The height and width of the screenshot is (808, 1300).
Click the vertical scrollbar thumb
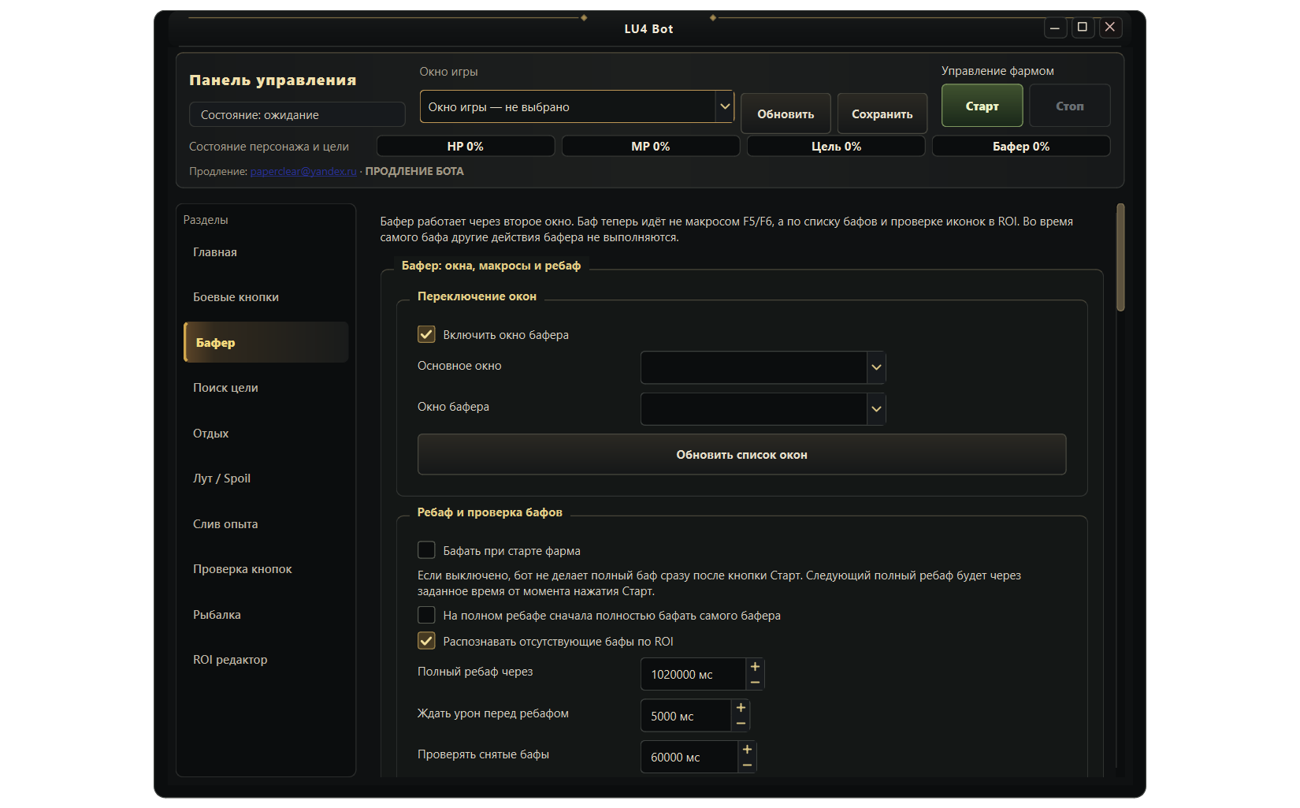(1120, 258)
